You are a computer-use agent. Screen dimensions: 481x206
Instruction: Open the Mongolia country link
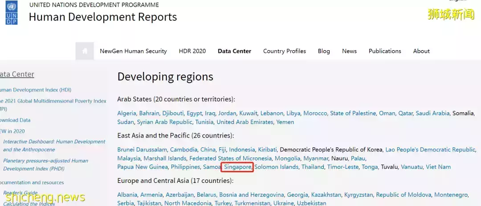[x=287, y=158]
